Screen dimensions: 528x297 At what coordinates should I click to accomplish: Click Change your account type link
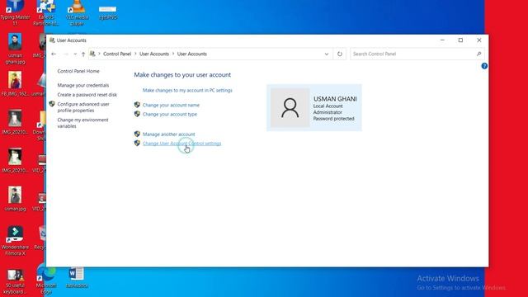[x=170, y=114]
